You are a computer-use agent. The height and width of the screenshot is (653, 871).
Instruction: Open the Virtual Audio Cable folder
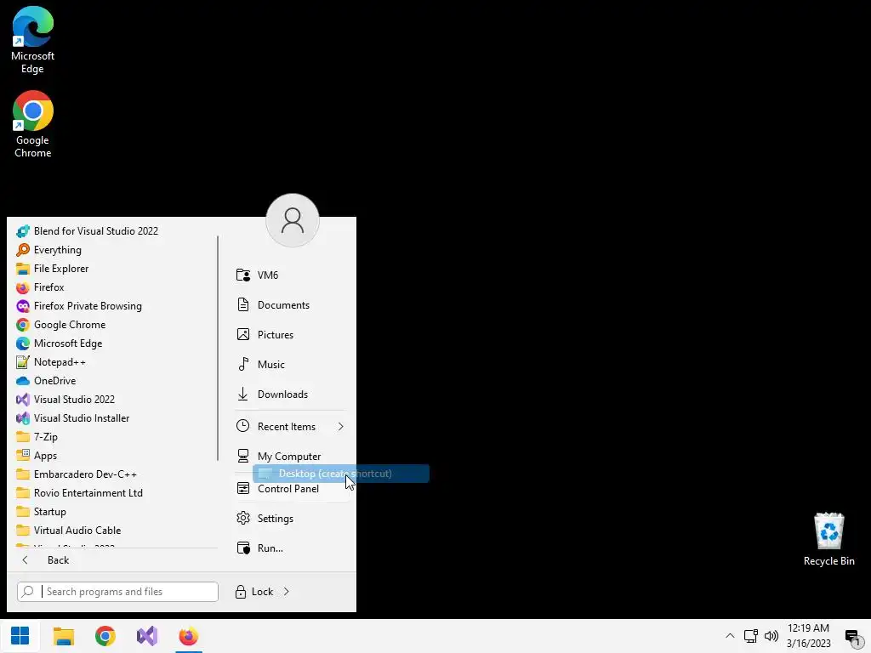68,531
